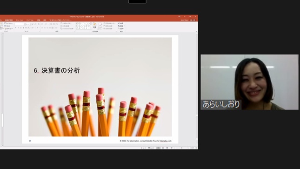Viewport: 300px width, 169px height.
Task: Click the zoom slider in status bar
Action: 181,148
